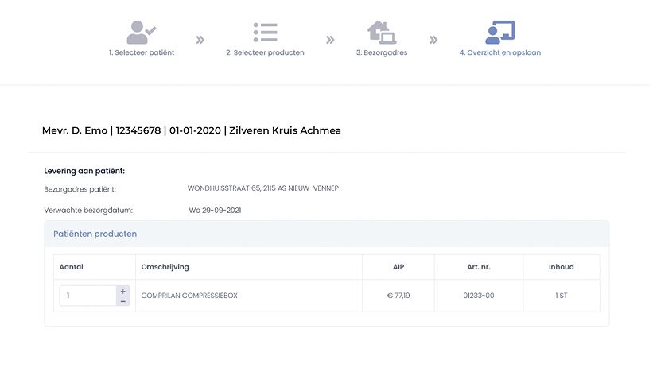653x387 pixels.
Task: Click the delivery address WONDHUISSTRAAT 65
Action: [x=262, y=188]
